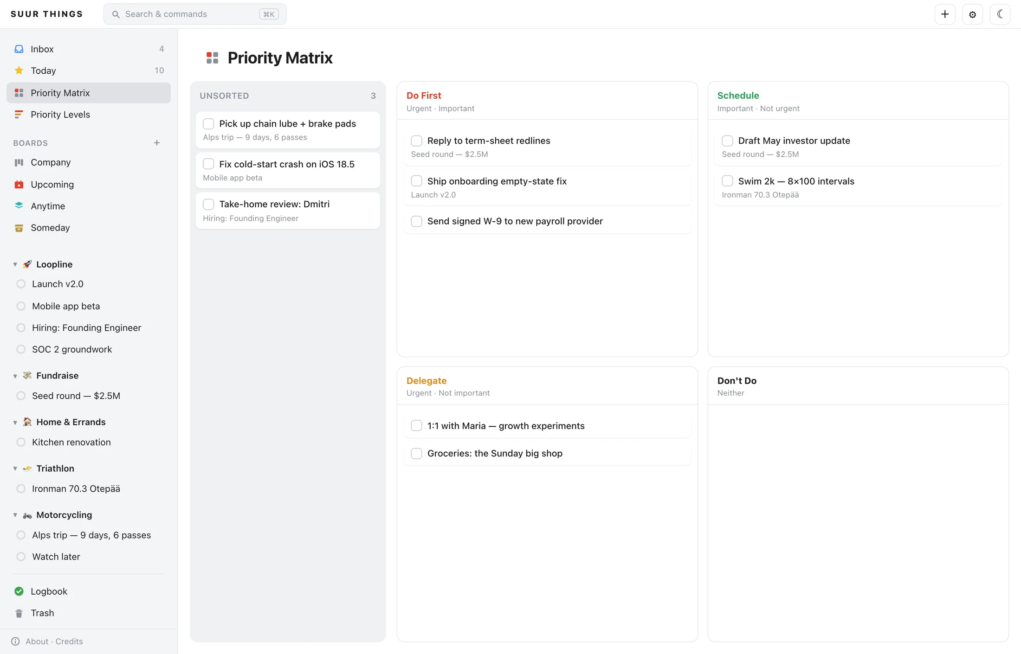
Task: Tick the Draft May investor update checkbox
Action: tap(727, 141)
